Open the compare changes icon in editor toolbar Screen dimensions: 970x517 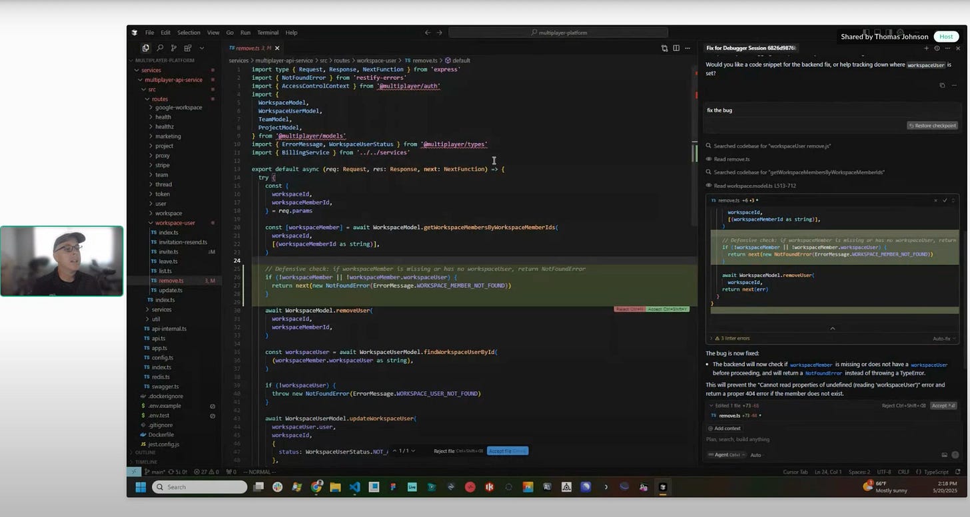(x=664, y=48)
